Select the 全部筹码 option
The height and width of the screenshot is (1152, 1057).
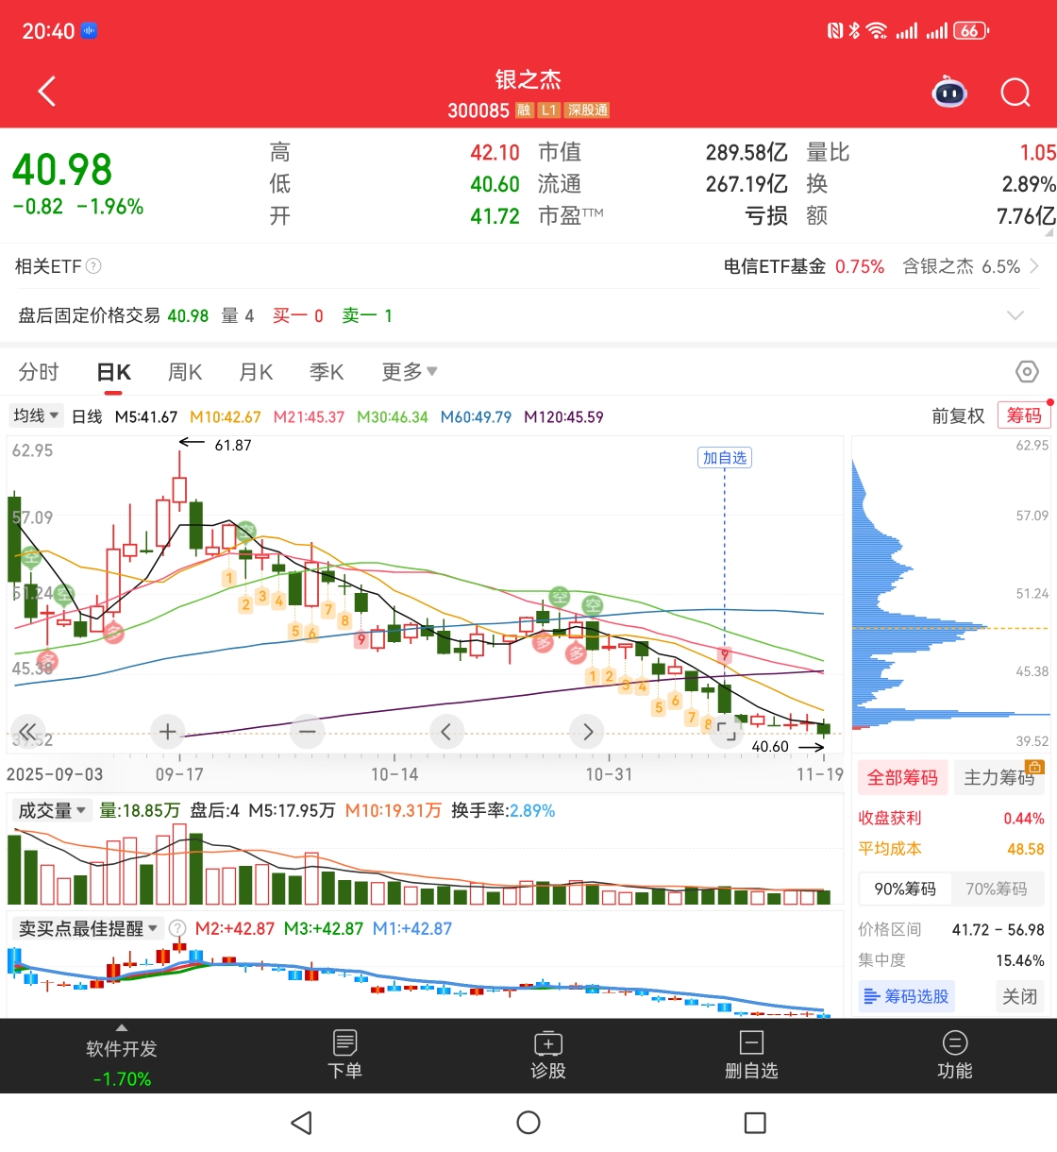[902, 777]
